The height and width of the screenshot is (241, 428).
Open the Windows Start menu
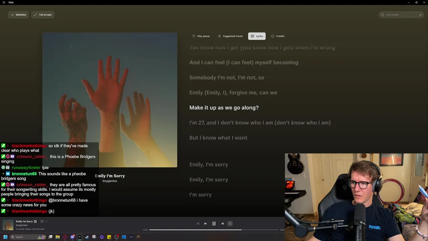click(x=5, y=237)
